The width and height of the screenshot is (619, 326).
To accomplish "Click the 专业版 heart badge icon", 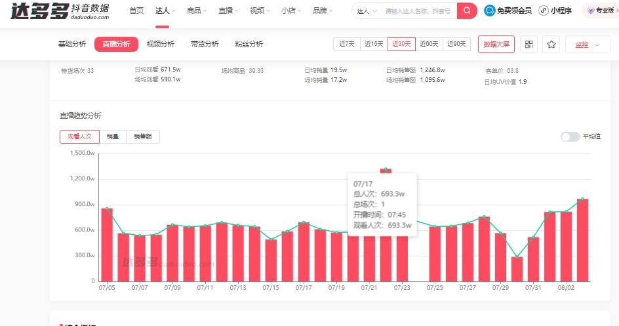I will [x=591, y=10].
